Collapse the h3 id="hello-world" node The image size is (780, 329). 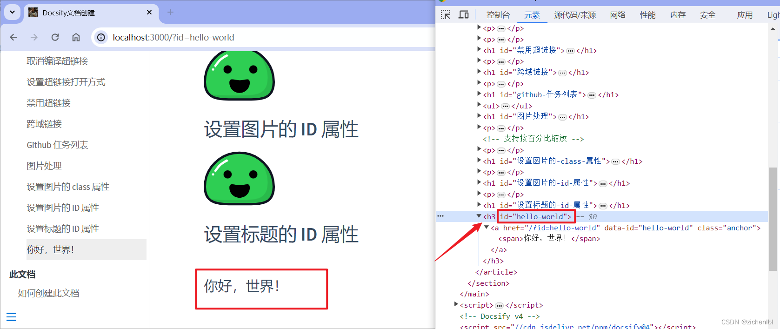click(x=479, y=216)
